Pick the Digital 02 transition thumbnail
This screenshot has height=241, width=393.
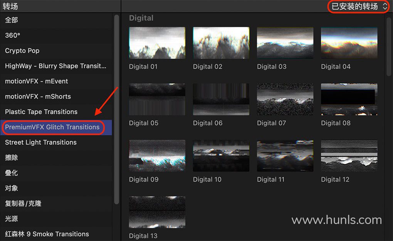coord(221,43)
